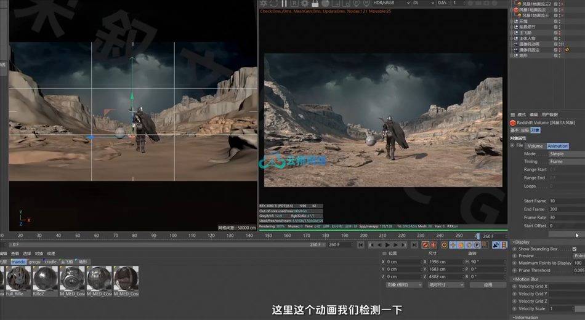Toggle layer checkbox of 主飞船 object
The image size is (585, 320).
point(555,33)
